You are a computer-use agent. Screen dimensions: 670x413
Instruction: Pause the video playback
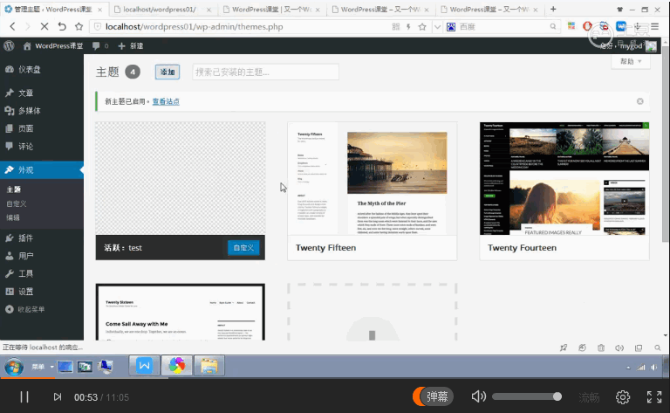pyautogui.click(x=24, y=397)
